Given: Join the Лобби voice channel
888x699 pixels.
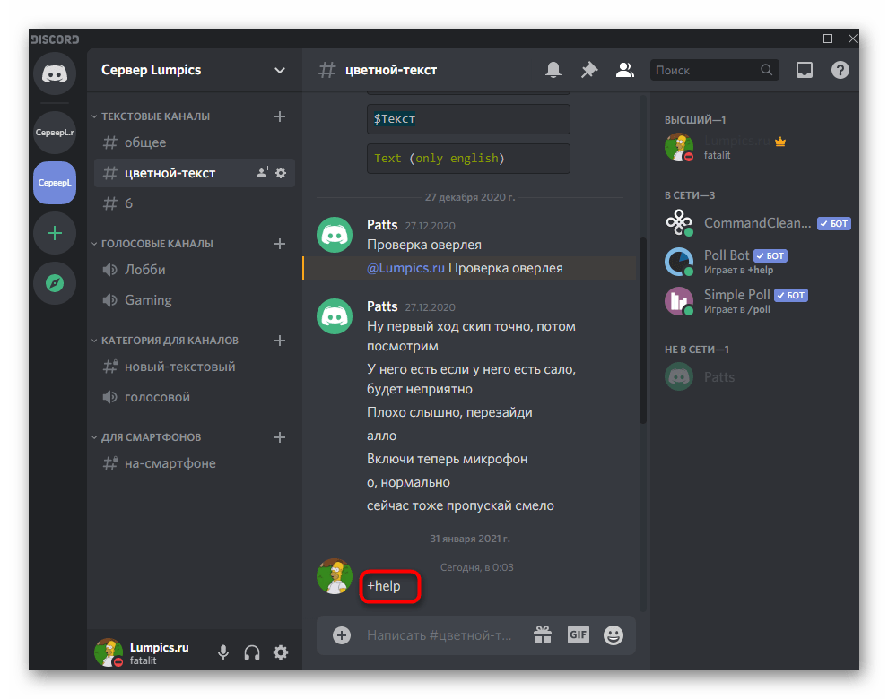Looking at the screenshot, I should pos(195,270).
